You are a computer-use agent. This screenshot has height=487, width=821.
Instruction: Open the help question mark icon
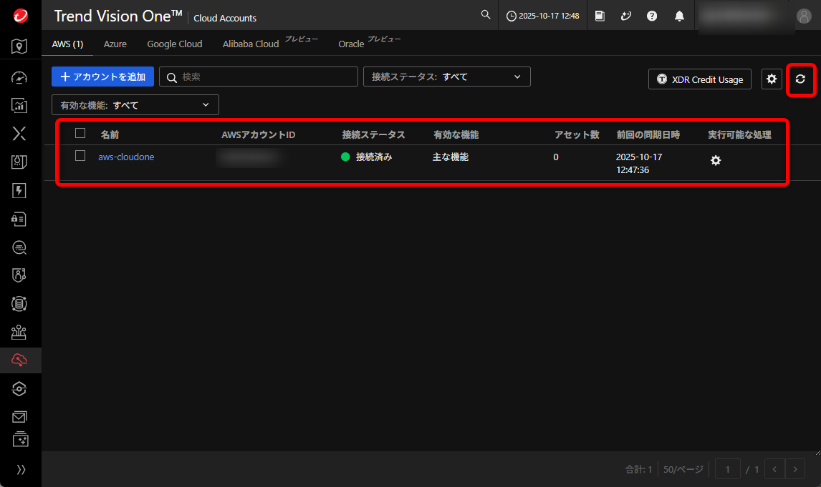652,16
